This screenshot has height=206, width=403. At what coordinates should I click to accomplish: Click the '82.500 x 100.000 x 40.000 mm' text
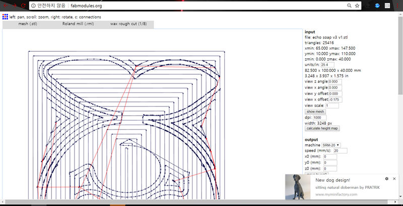(x=332, y=70)
